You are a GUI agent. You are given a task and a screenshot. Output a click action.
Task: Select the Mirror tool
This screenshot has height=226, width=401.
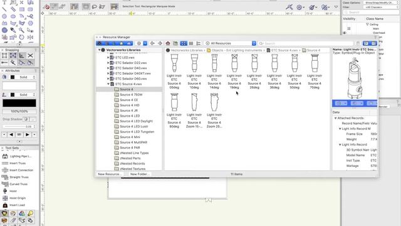pos(31,37)
